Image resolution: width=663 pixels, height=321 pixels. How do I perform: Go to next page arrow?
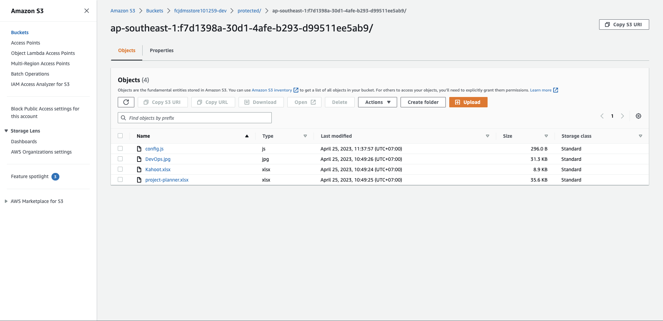[x=622, y=116]
